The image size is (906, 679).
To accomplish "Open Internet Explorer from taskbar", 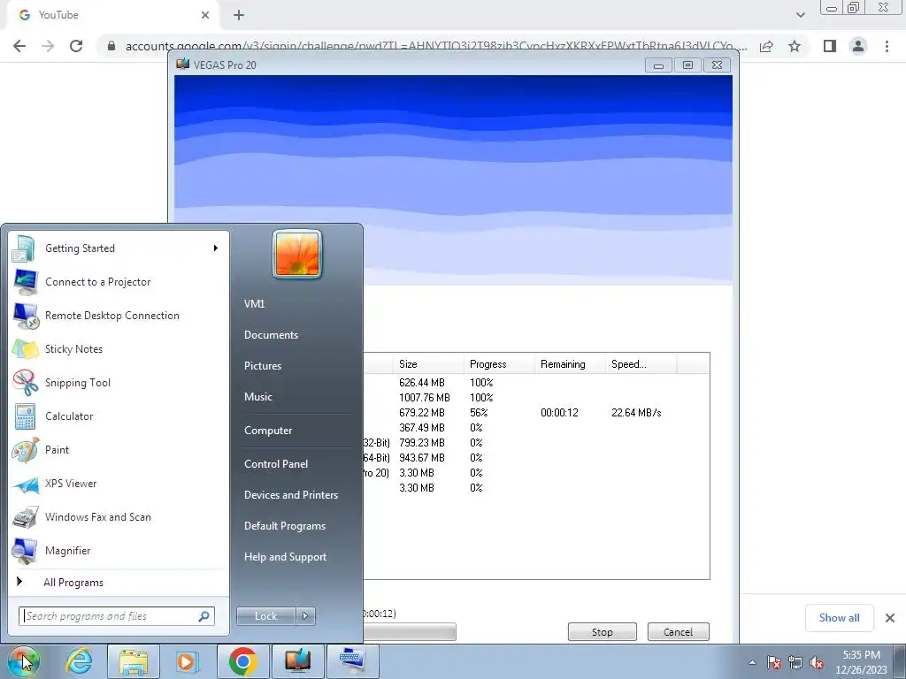I will [78, 661].
